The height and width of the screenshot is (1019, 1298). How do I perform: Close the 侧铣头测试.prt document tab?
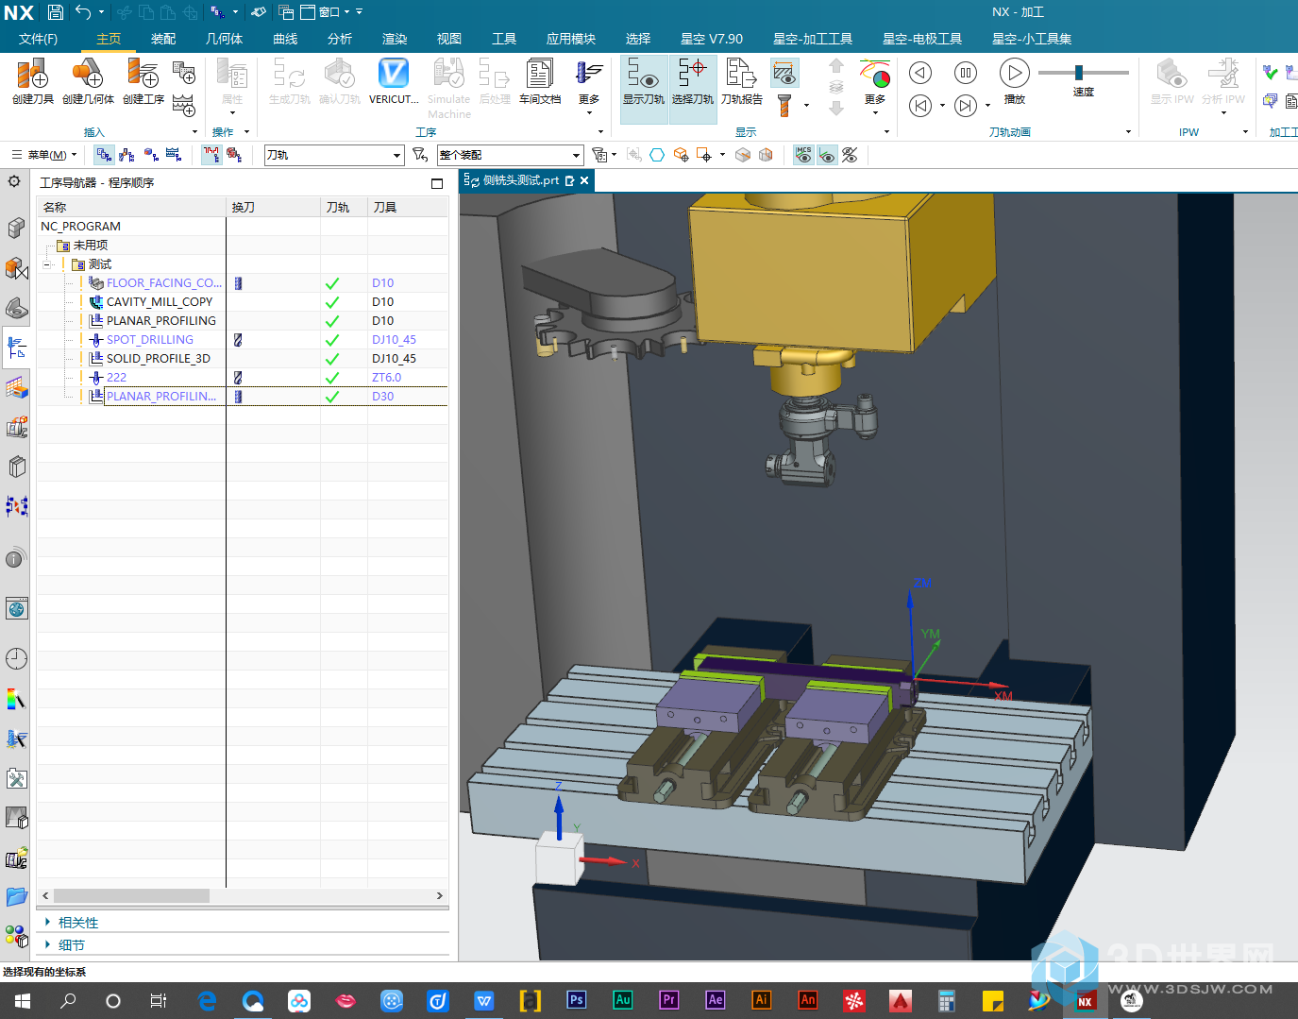(x=584, y=180)
